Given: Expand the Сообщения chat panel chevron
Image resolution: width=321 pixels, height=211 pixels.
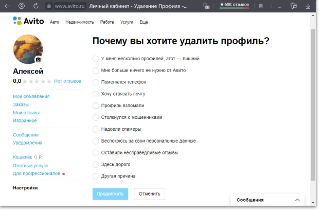Looking at the screenshot, I should (297, 200).
